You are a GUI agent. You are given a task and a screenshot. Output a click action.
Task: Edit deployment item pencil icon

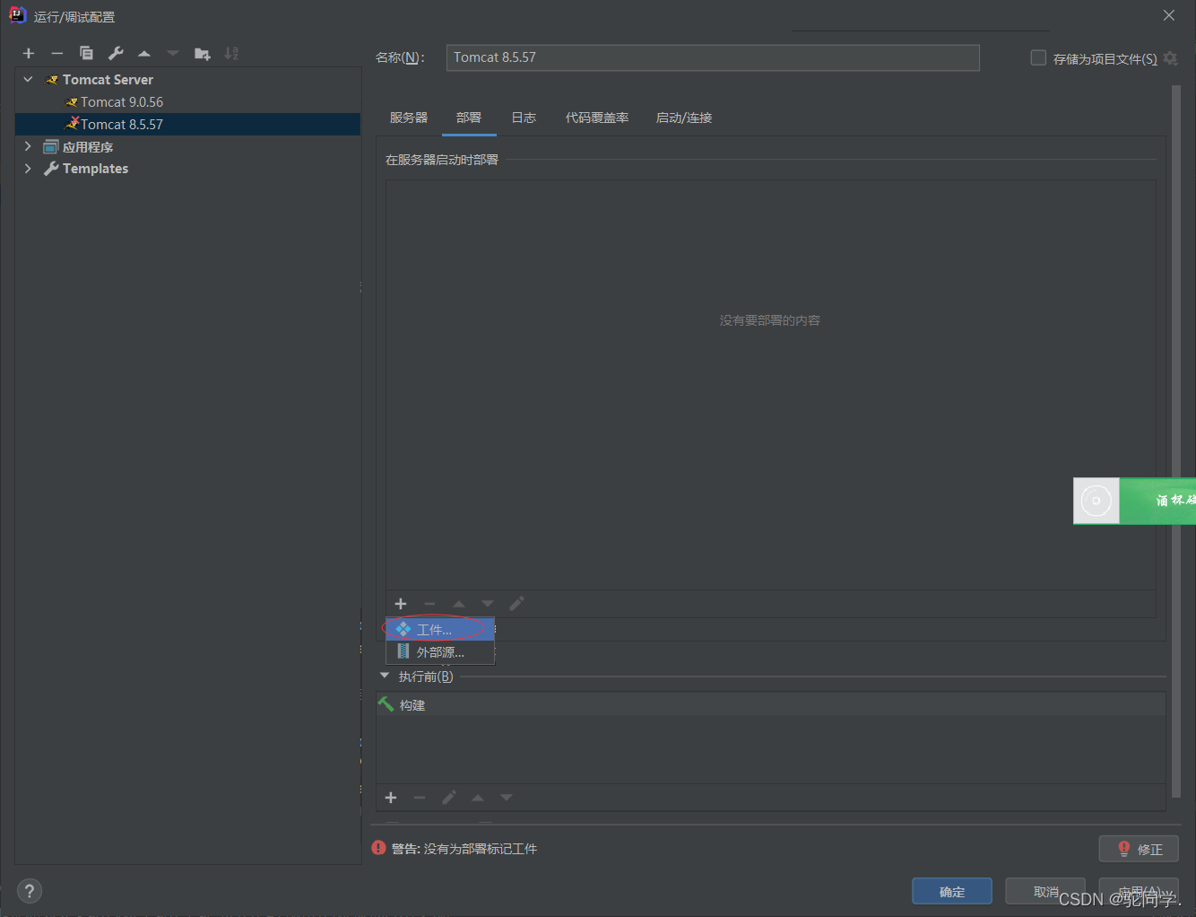point(516,604)
